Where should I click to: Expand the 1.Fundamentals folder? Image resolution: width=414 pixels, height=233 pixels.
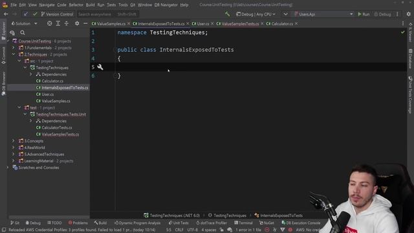click(14, 48)
